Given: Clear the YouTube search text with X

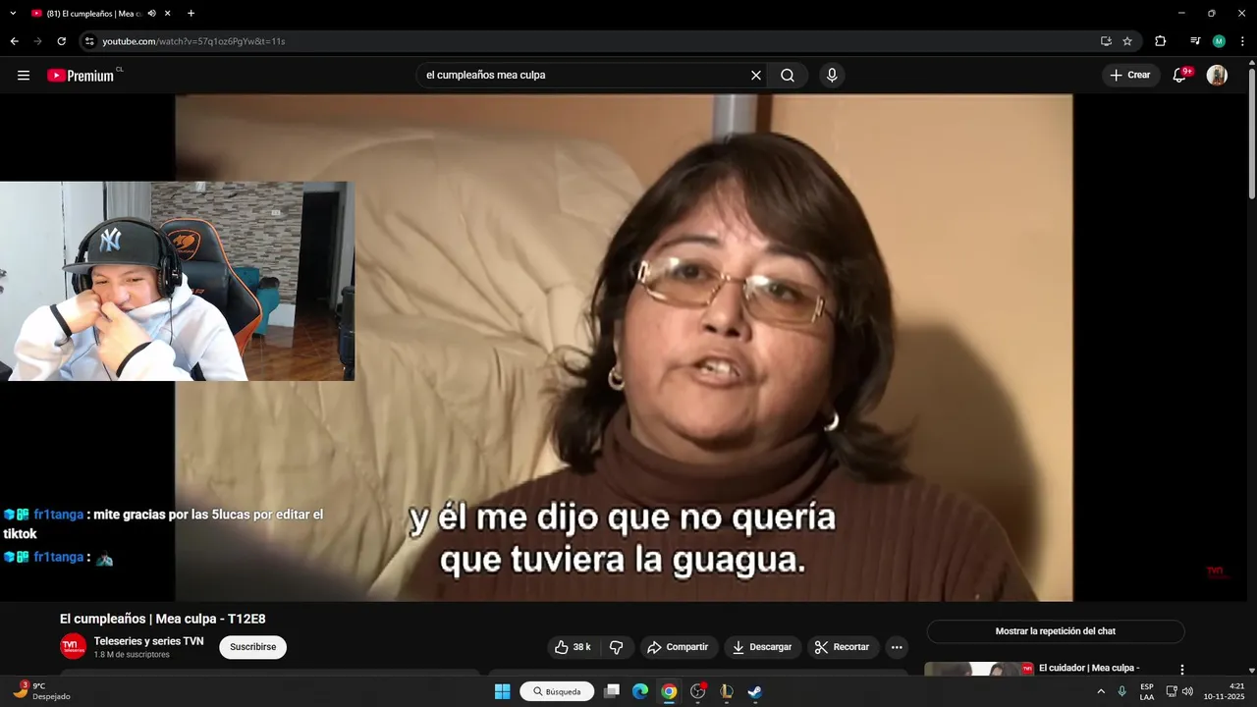Looking at the screenshot, I should 756,76.
